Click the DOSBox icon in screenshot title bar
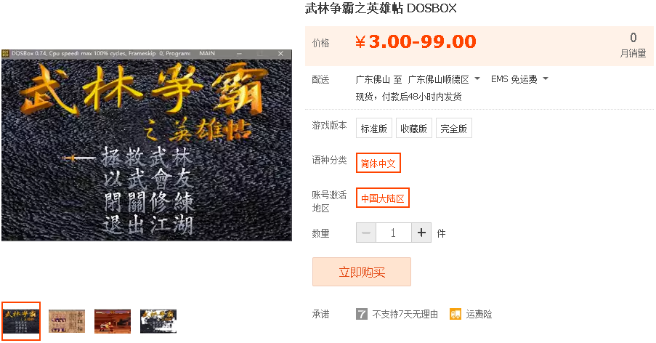The height and width of the screenshot is (343, 656). [x=5, y=54]
